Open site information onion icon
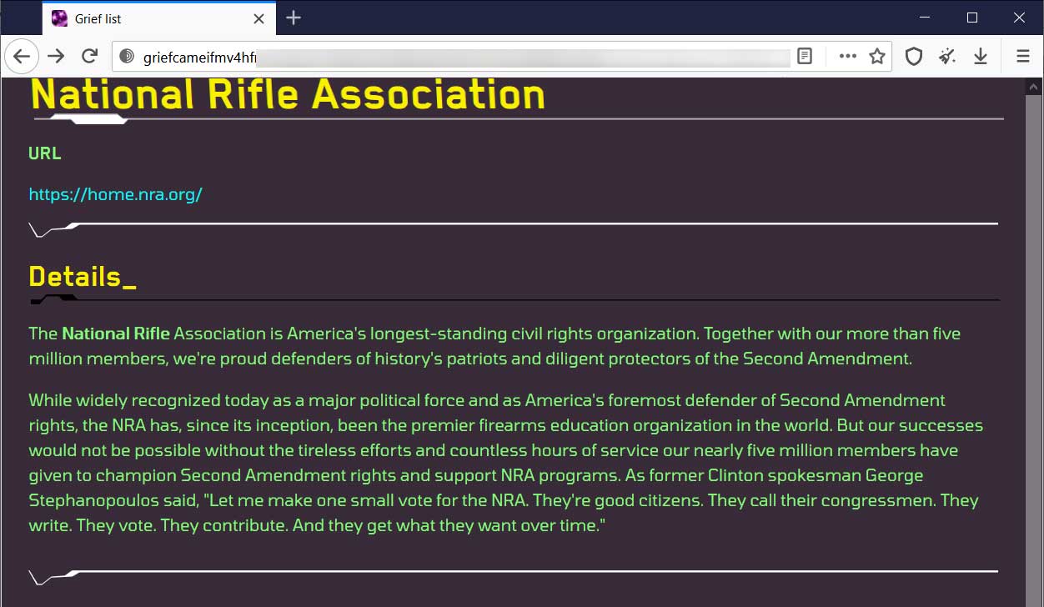This screenshot has height=607, width=1044. point(127,57)
